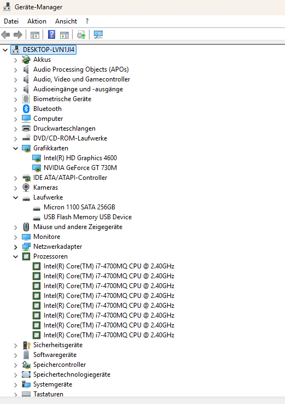Expand the Monitore category
The width and height of the screenshot is (285, 404).
[16, 237]
